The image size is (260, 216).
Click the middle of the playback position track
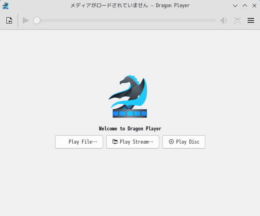click(x=125, y=20)
